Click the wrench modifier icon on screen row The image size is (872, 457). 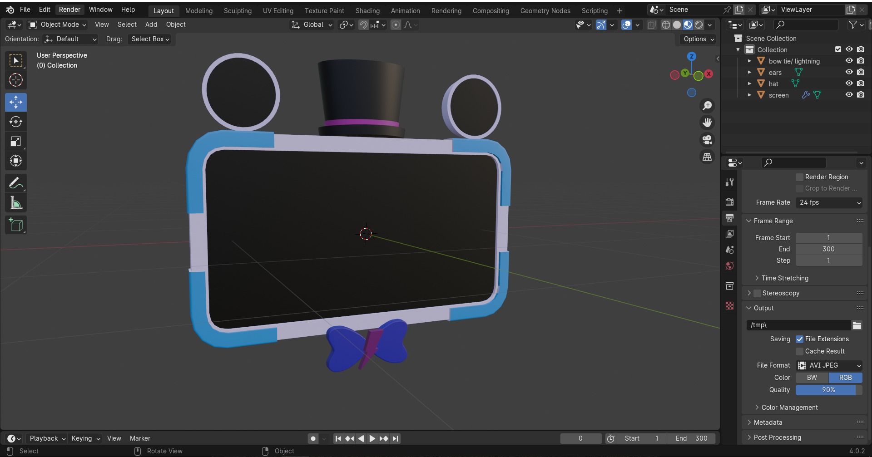pyautogui.click(x=806, y=95)
